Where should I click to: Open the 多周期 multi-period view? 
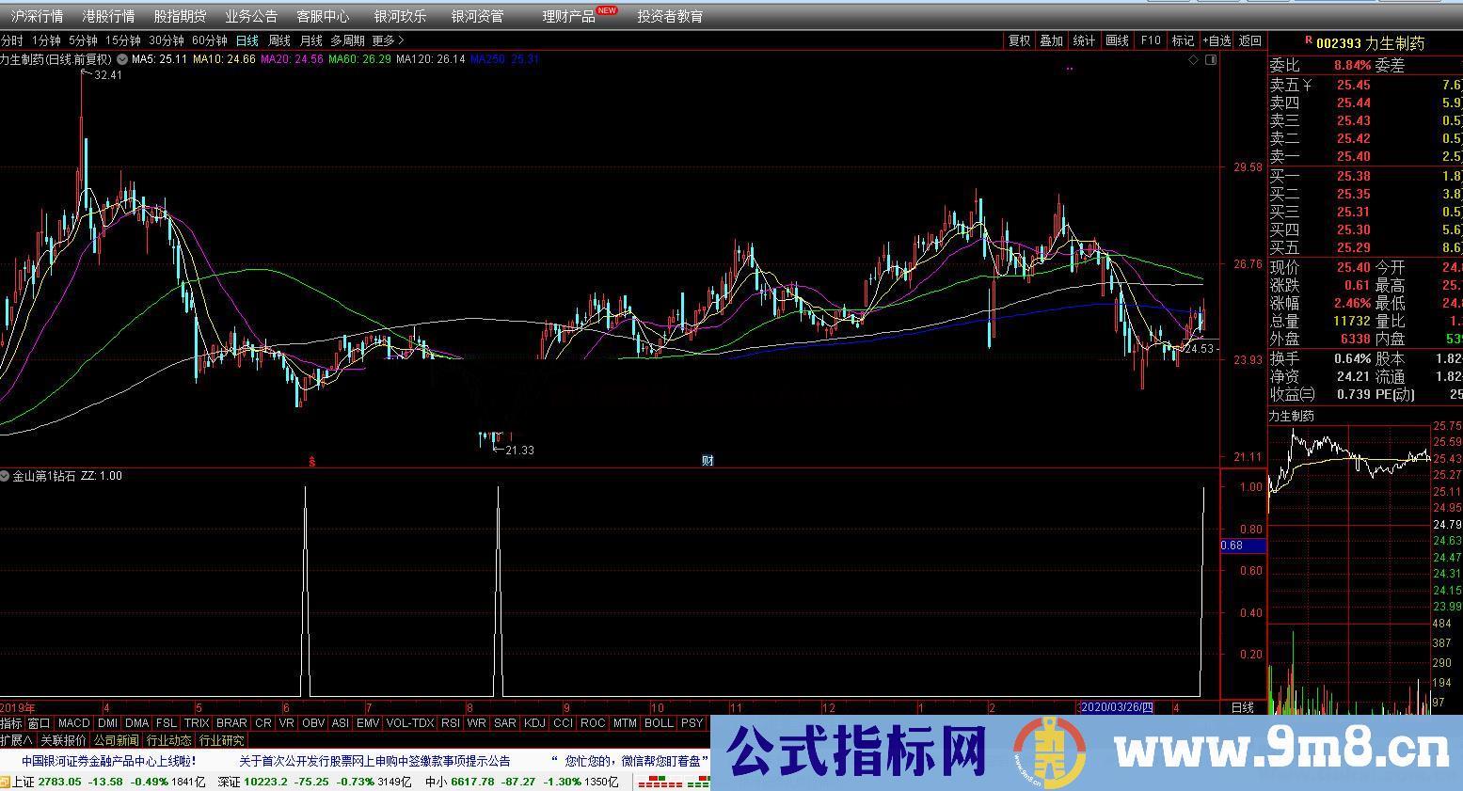pyautogui.click(x=347, y=40)
